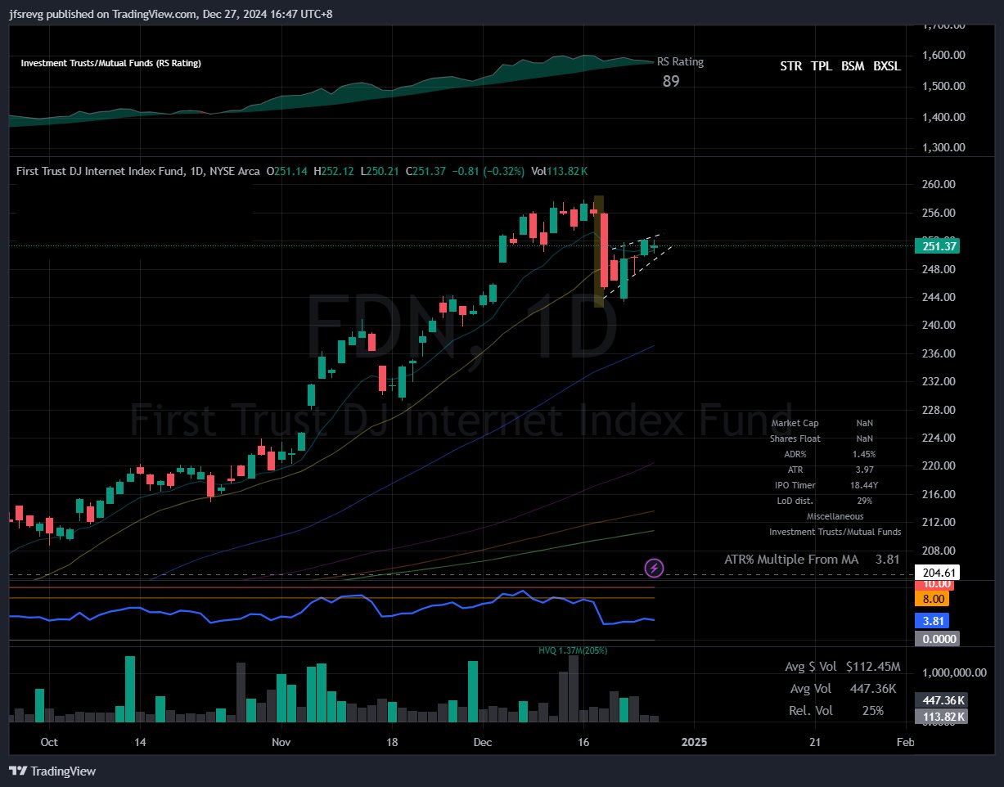Click the orange 8.00 indicator level label
The width and height of the screenshot is (1004, 787).
[934, 599]
